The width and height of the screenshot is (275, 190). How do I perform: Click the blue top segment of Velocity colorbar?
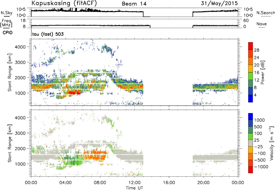point(251,117)
